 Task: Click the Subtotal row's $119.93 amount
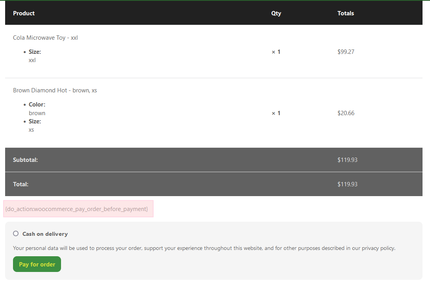pos(347,160)
